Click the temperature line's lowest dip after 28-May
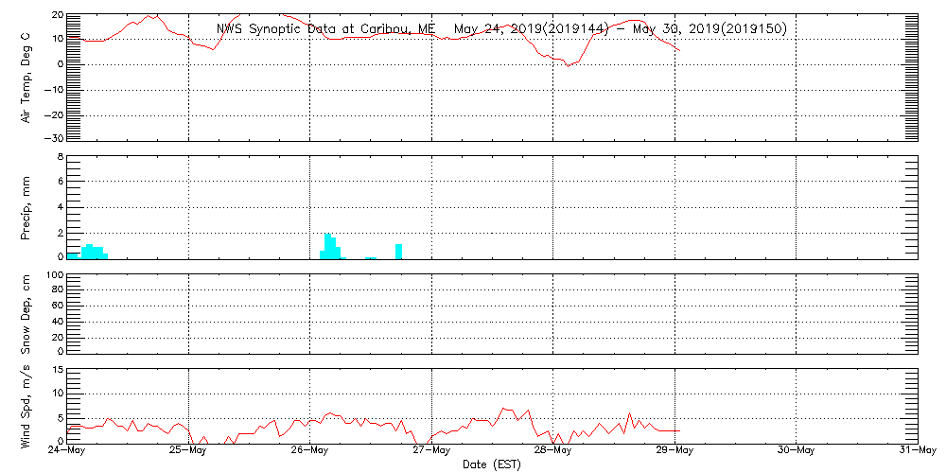Viewport: 946px width, 473px height. [x=568, y=65]
